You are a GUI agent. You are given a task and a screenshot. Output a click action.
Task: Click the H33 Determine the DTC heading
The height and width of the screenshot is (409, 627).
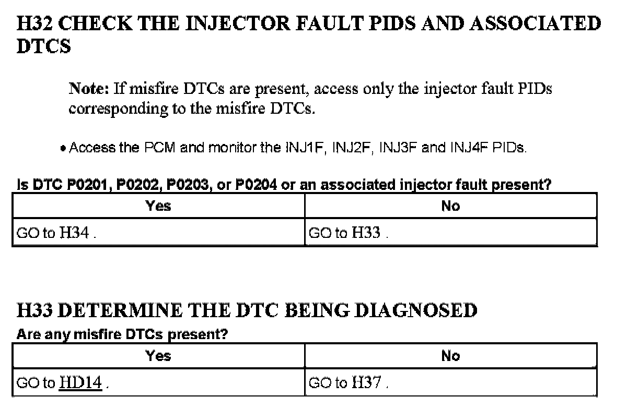[x=247, y=311]
